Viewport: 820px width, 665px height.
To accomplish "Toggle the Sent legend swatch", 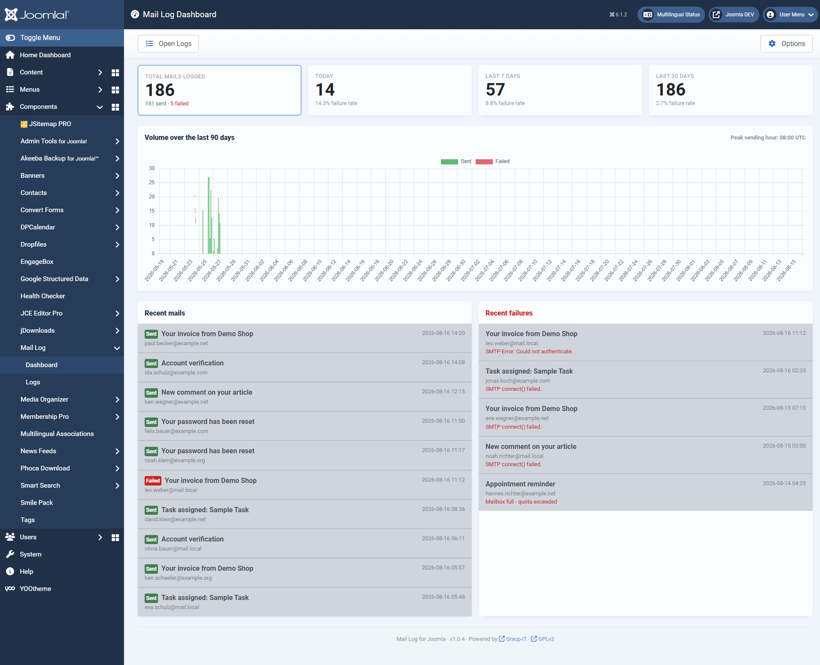I will coord(449,161).
